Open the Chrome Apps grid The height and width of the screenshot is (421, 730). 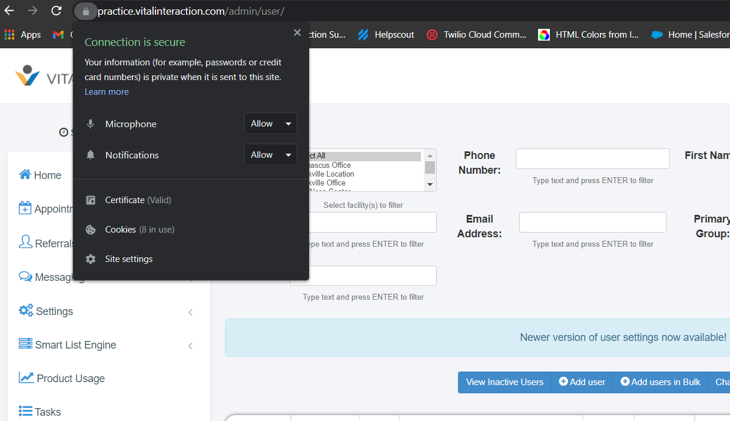click(x=9, y=34)
